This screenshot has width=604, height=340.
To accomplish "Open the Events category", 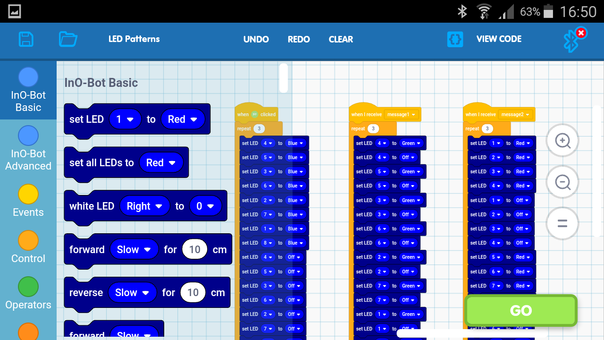I will (28, 202).
